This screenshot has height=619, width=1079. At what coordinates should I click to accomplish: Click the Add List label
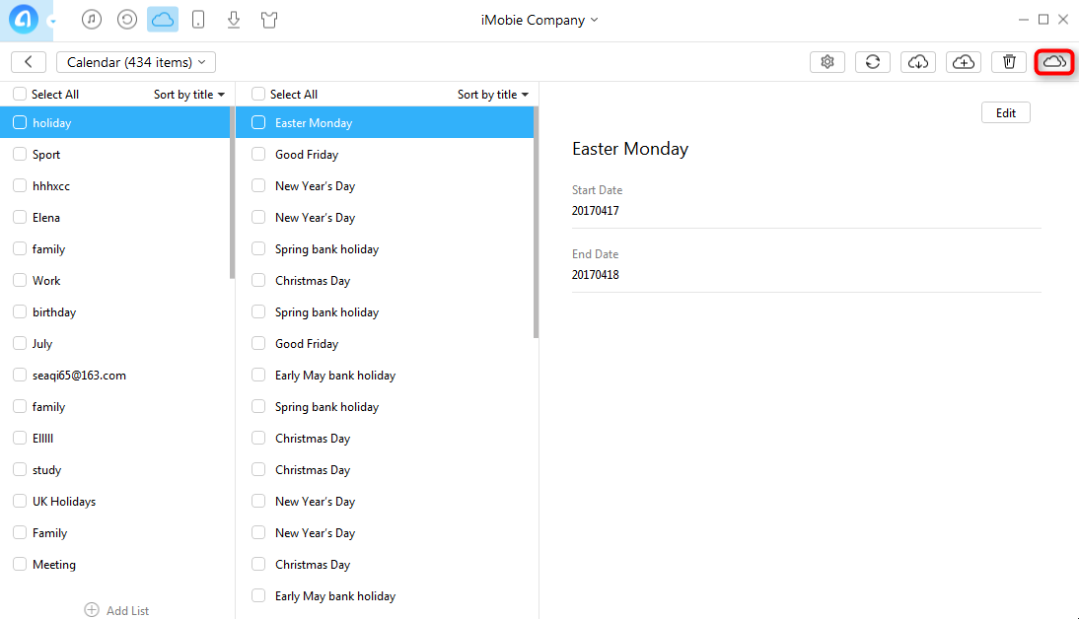(127, 611)
